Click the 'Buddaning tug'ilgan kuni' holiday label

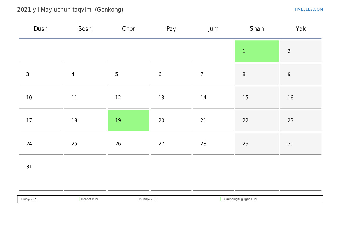click(240, 199)
